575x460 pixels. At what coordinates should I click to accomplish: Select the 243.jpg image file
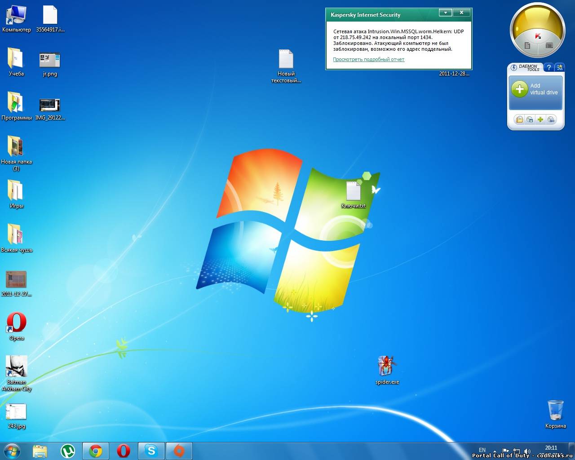point(16,416)
